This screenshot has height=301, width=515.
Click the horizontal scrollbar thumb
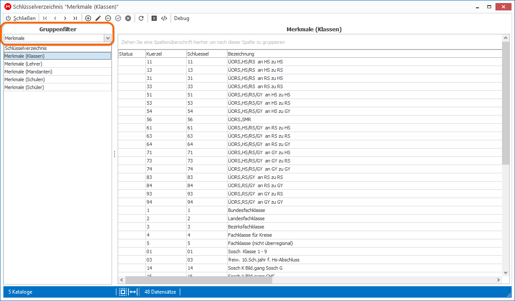[199, 280]
